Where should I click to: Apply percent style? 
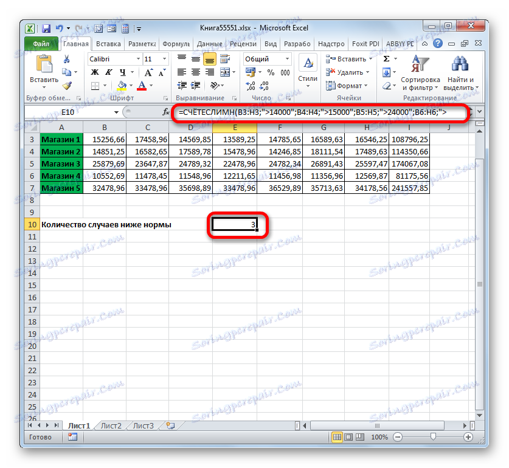(x=271, y=72)
